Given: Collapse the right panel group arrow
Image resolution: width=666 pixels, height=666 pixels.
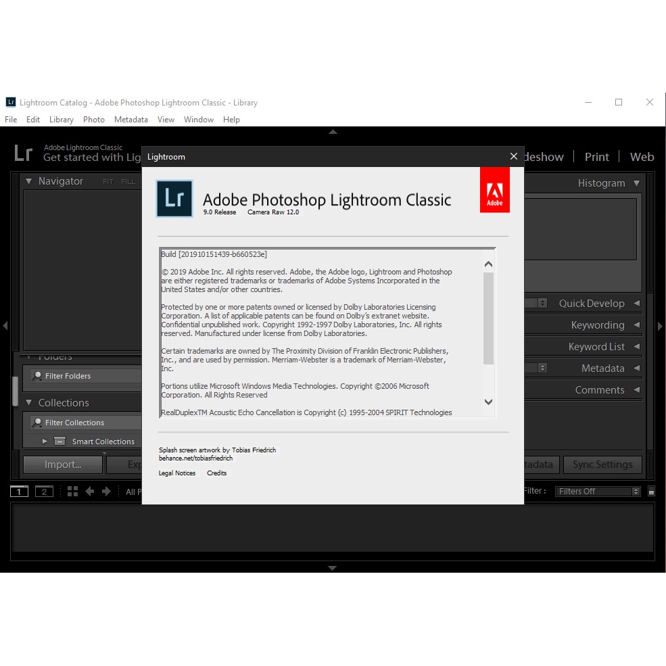Looking at the screenshot, I should pyautogui.click(x=660, y=326).
